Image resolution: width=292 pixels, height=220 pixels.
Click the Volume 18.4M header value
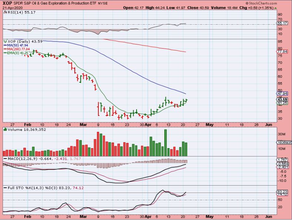(x=224, y=8)
